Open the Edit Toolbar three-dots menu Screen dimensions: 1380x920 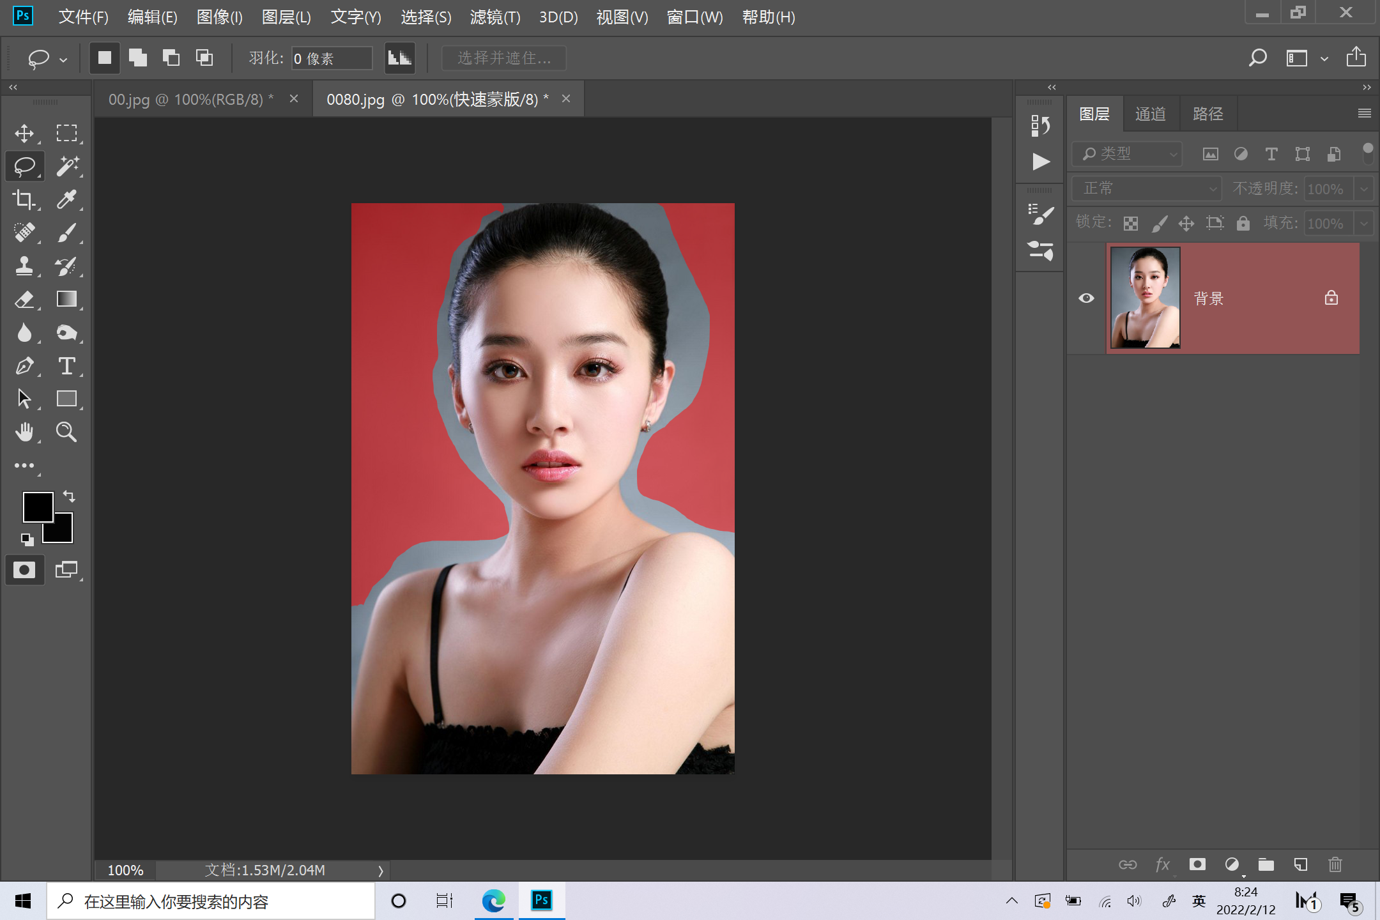(24, 466)
